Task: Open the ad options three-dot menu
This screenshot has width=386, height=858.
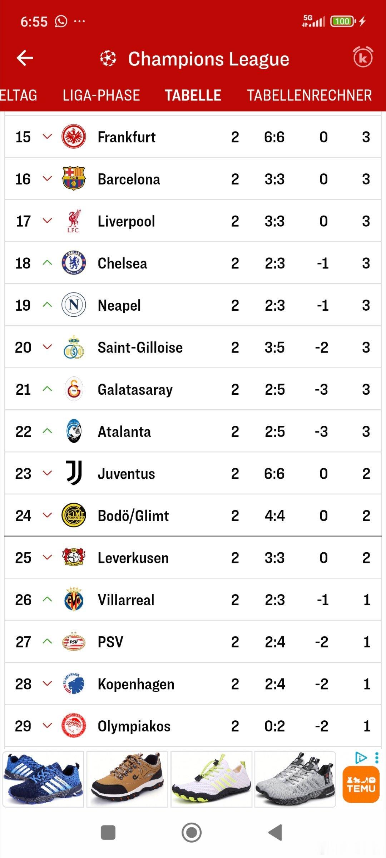Action: click(377, 758)
